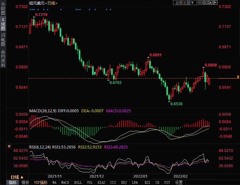Screen dimensions: 240x185
Task: Click the crosshair cursor icon in top toolbar
Action: (200, 3)
